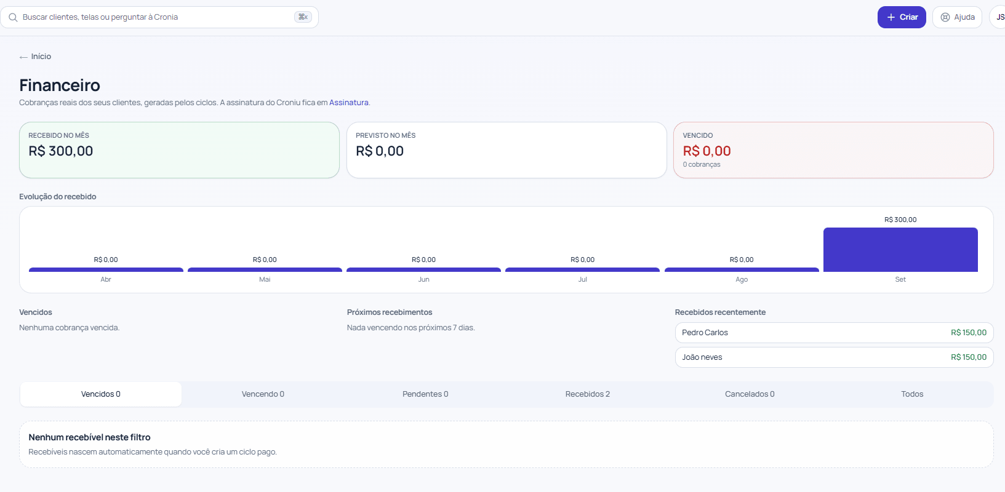Click the keyboard shortcut badge in search
The height and width of the screenshot is (492, 1005).
pyautogui.click(x=303, y=17)
